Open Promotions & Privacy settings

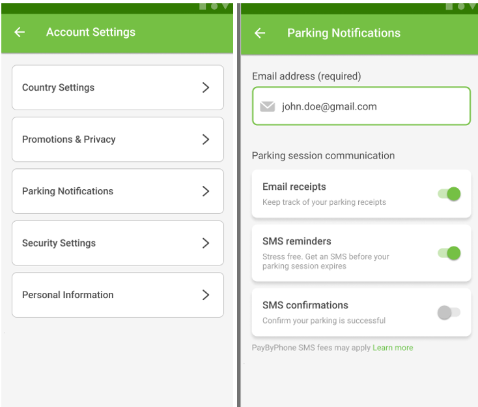118,139
